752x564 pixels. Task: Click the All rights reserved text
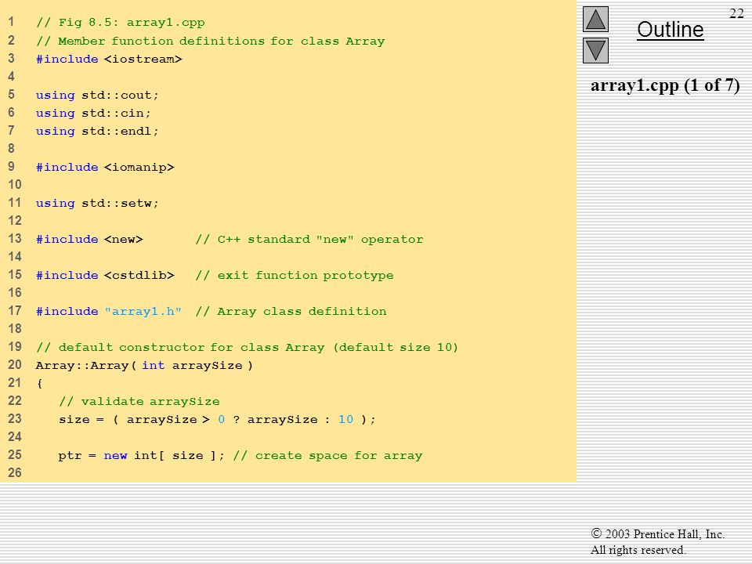point(638,550)
